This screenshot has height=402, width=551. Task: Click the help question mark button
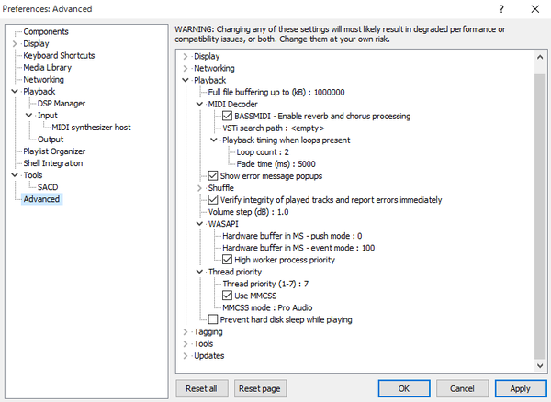click(x=501, y=9)
